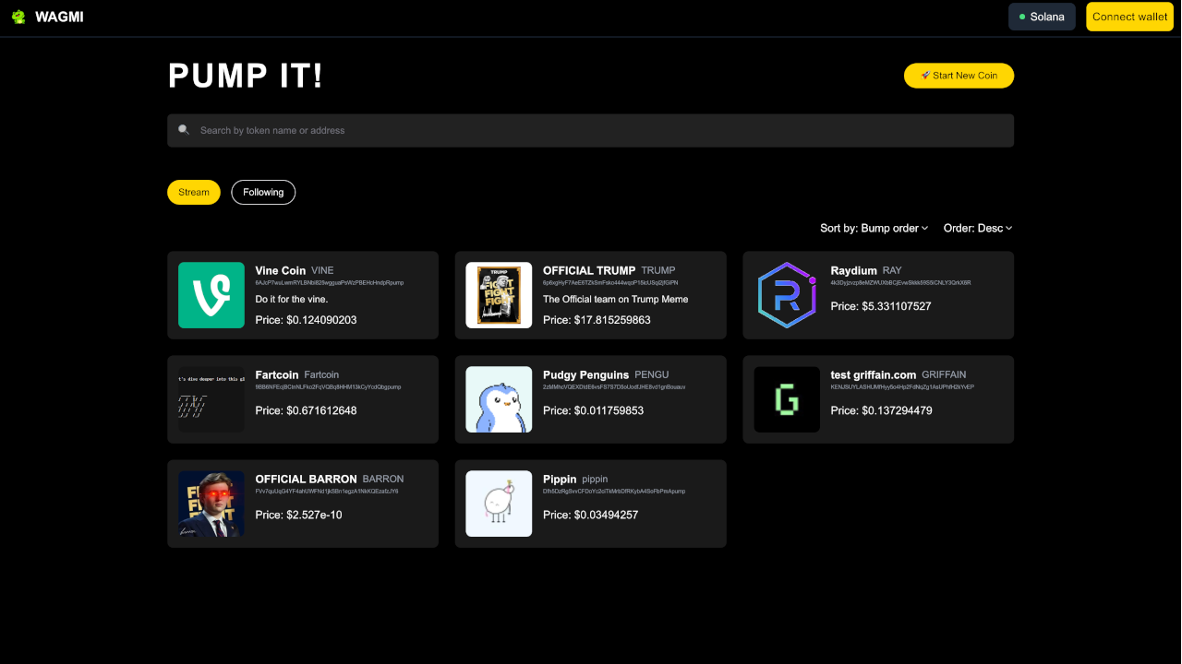Click the search magnifier icon

[x=184, y=130]
